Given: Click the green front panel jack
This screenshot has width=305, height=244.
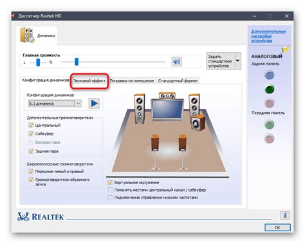Looking at the screenshot, I should tap(269, 124).
